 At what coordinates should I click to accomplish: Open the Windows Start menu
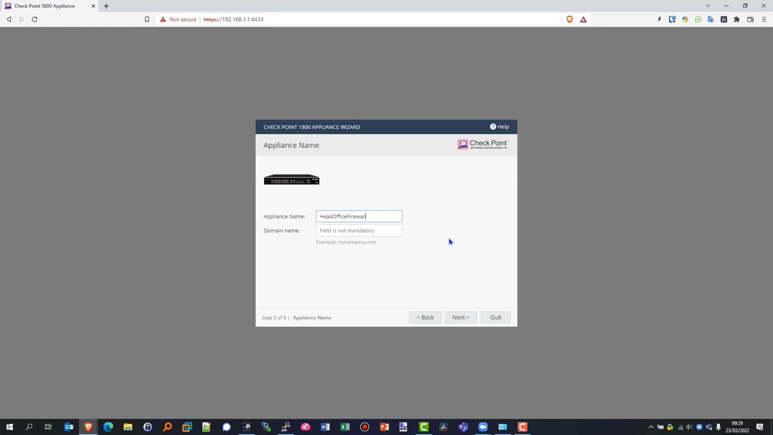tap(9, 427)
